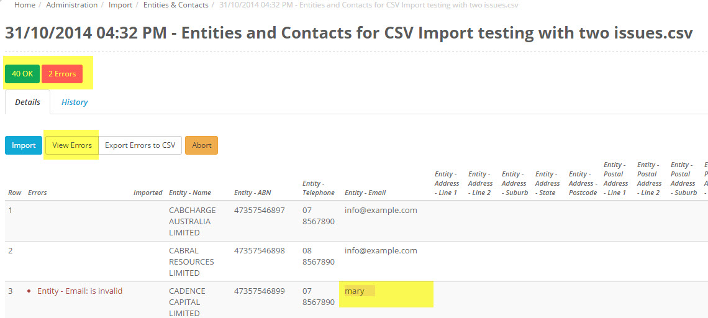Select the invalid email cell 'mary'

(355, 291)
